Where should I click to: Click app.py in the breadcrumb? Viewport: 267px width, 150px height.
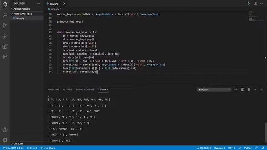click(x=55, y=9)
